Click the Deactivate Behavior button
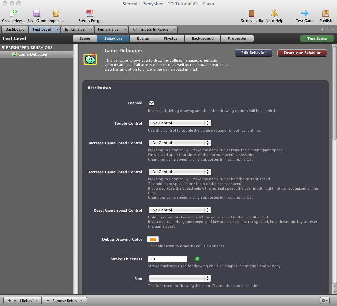The image size is (337, 306). click(302, 53)
